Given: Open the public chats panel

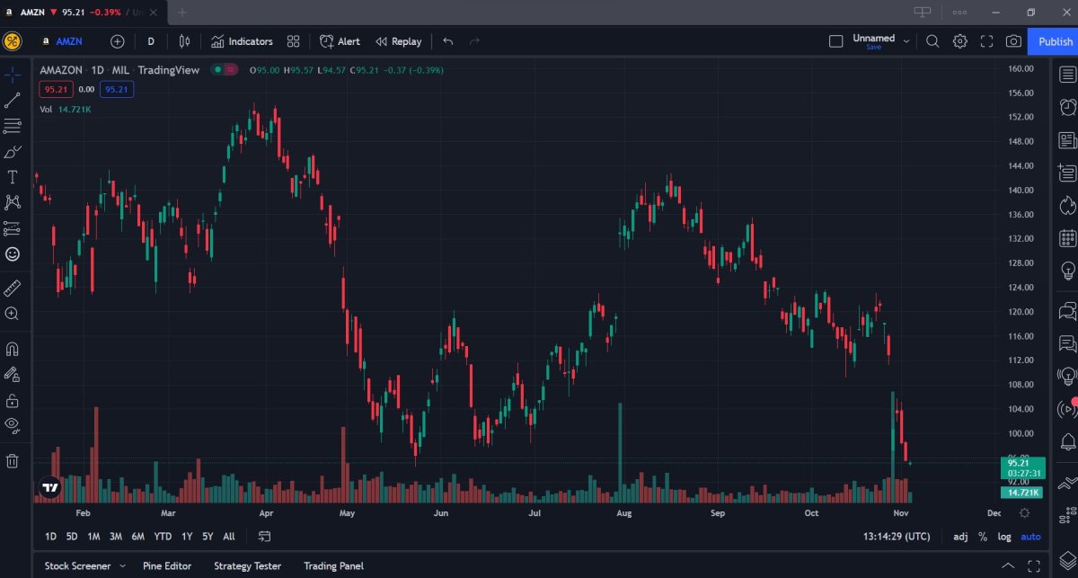Looking at the screenshot, I should coord(1067,312).
